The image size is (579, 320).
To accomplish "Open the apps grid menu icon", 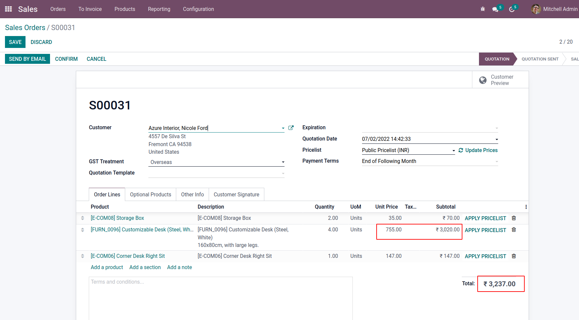I will pos(9,9).
